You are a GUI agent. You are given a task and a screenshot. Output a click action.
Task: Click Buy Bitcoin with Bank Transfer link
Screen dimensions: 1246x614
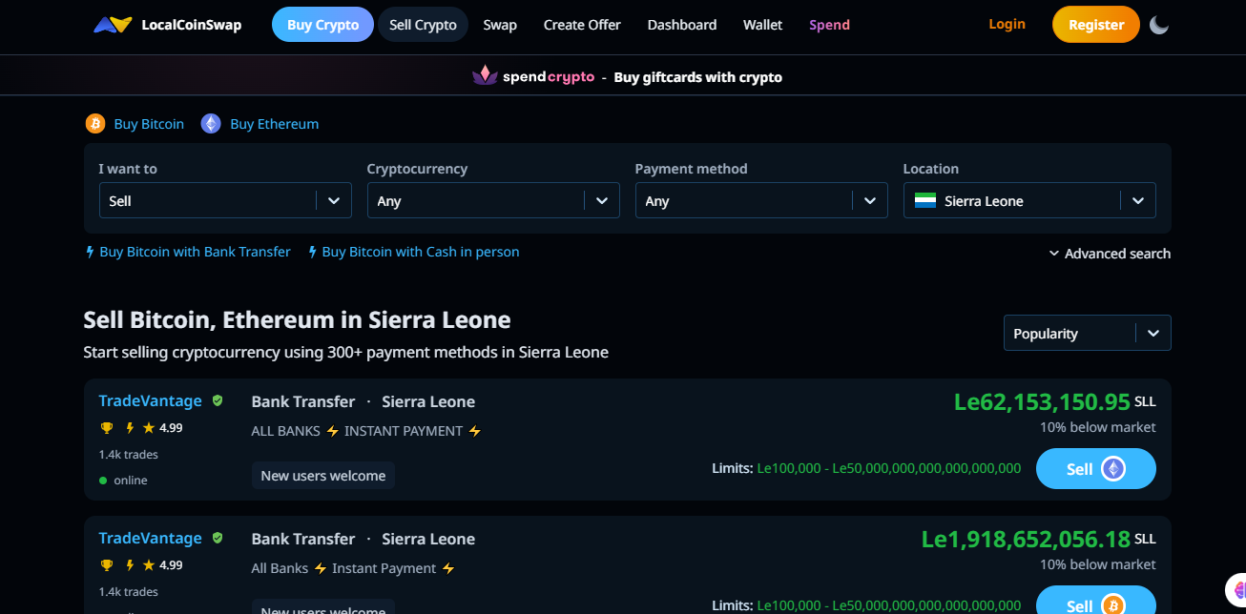pyautogui.click(x=195, y=252)
